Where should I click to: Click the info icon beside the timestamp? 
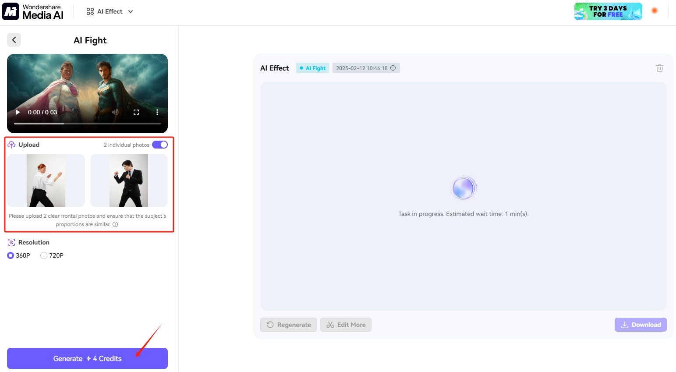coord(393,68)
